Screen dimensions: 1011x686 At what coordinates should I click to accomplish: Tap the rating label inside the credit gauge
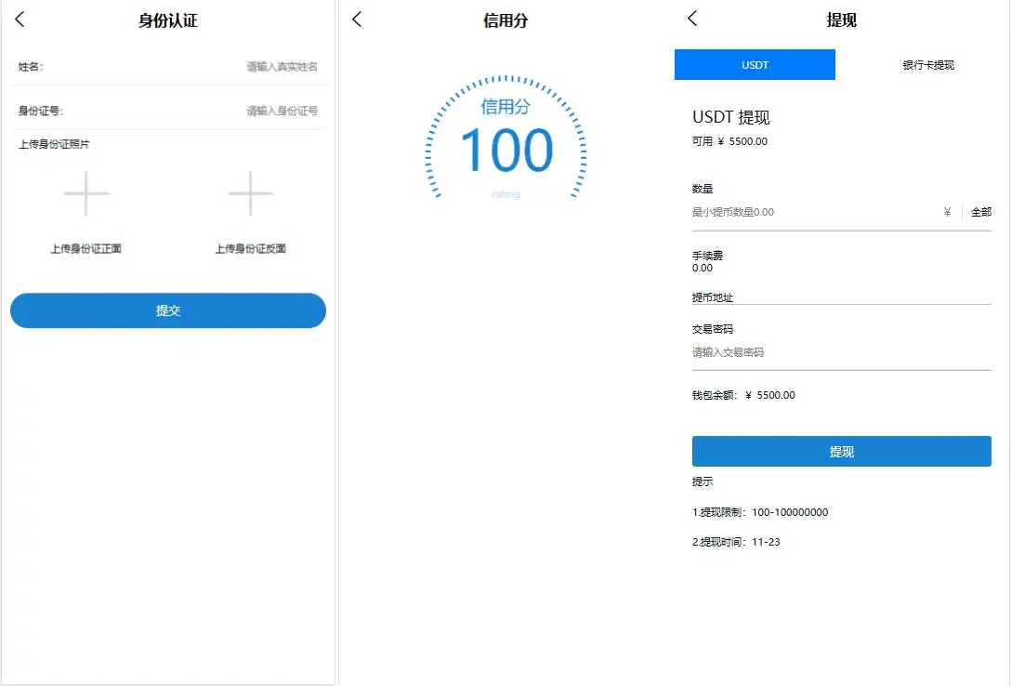(505, 193)
